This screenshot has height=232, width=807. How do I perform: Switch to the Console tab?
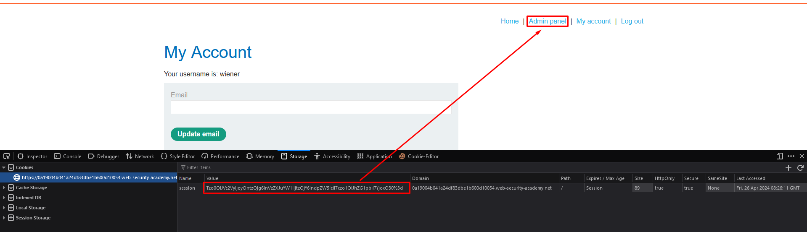click(68, 156)
